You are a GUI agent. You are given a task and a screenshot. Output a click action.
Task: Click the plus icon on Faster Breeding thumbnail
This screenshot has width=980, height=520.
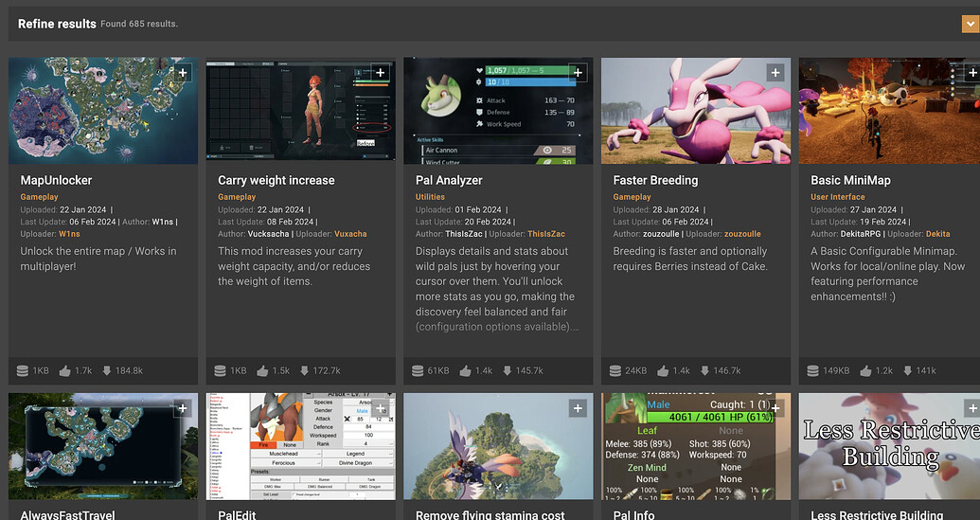coord(775,73)
